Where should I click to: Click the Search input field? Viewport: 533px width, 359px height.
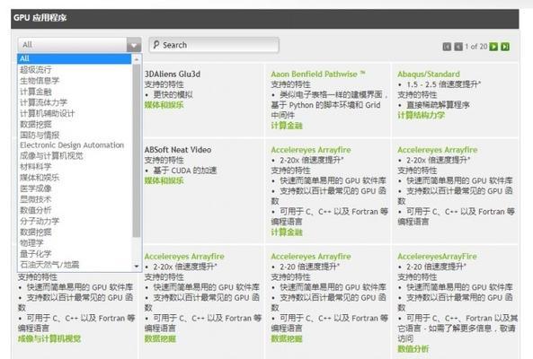[214, 45]
